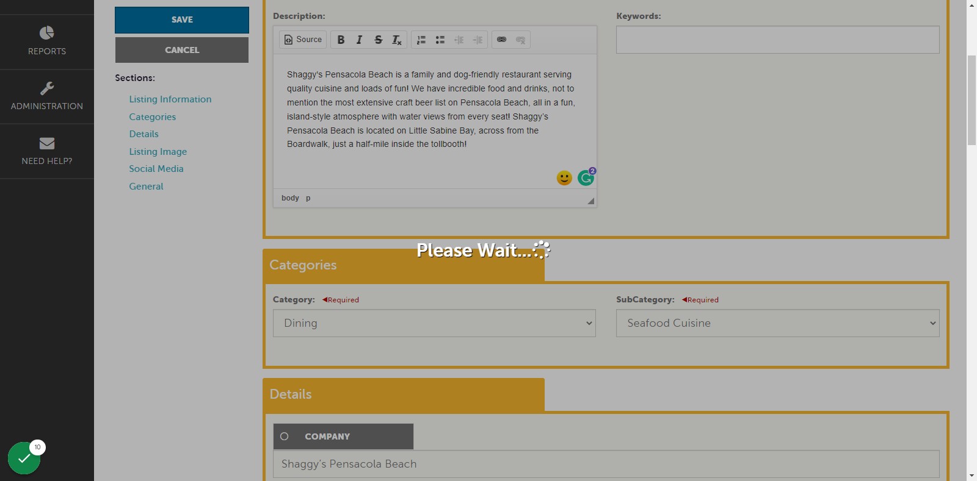Image resolution: width=977 pixels, height=481 pixels.
Task: Open Reports from the sidebar
Action: [47, 41]
